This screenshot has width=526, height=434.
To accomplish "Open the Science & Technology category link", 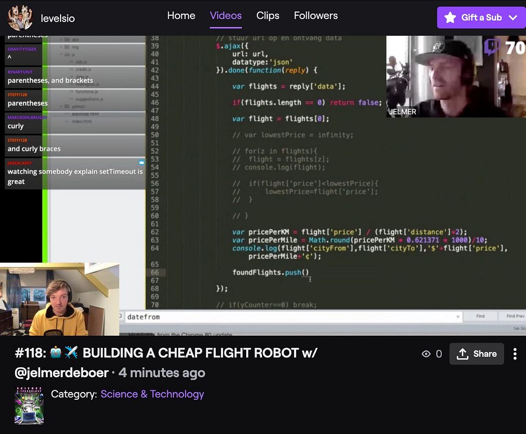I will tap(153, 394).
